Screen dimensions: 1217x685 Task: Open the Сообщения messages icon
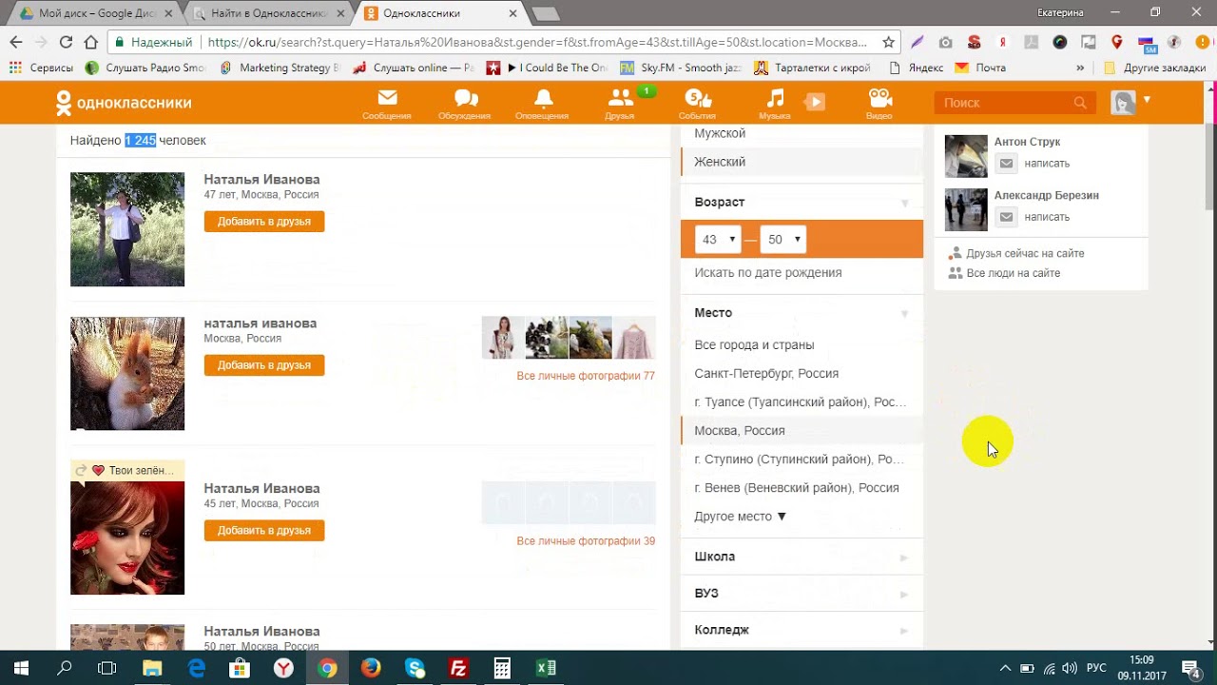386,103
